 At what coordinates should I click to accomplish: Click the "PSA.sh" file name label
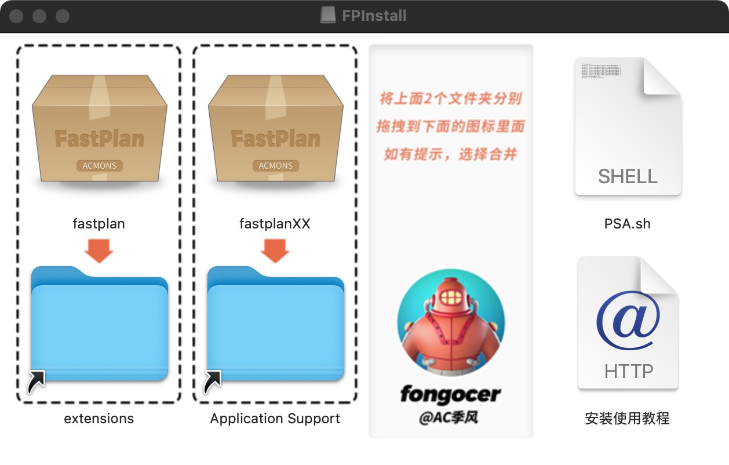click(x=628, y=224)
